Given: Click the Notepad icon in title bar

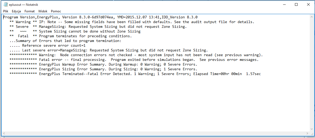Looking at the screenshot, I should click(6, 5).
